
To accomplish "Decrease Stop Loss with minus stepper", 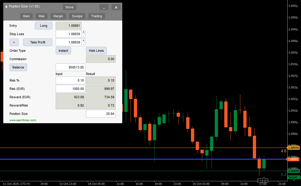I will (x=83, y=36).
